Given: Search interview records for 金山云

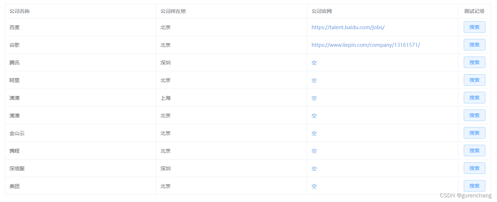Looking at the screenshot, I should [x=474, y=133].
